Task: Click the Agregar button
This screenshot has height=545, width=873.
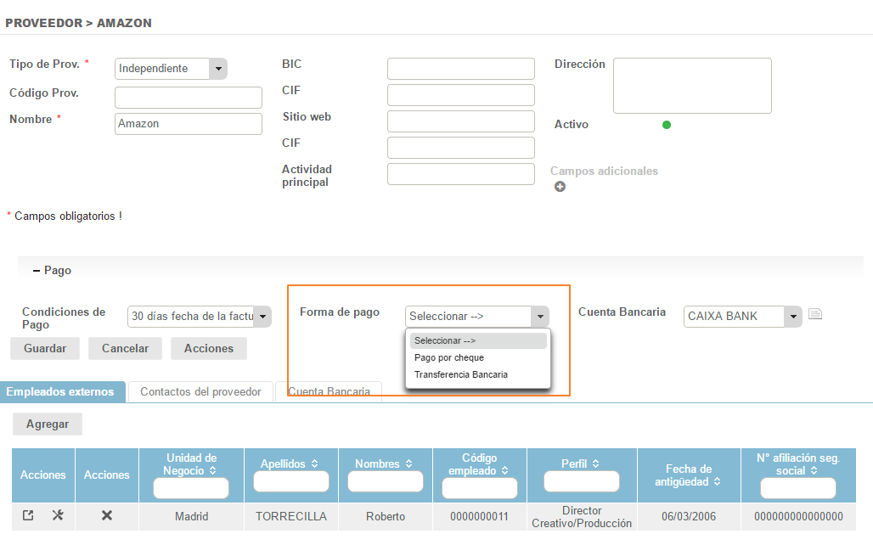Action: pyautogui.click(x=48, y=424)
